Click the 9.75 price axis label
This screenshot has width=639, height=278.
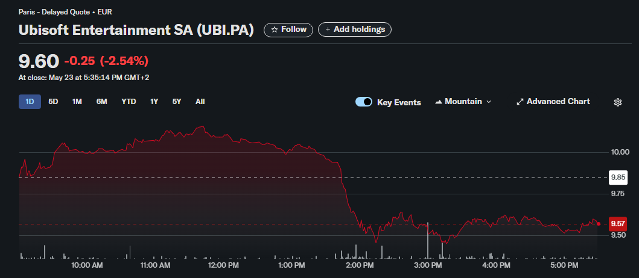click(x=618, y=194)
